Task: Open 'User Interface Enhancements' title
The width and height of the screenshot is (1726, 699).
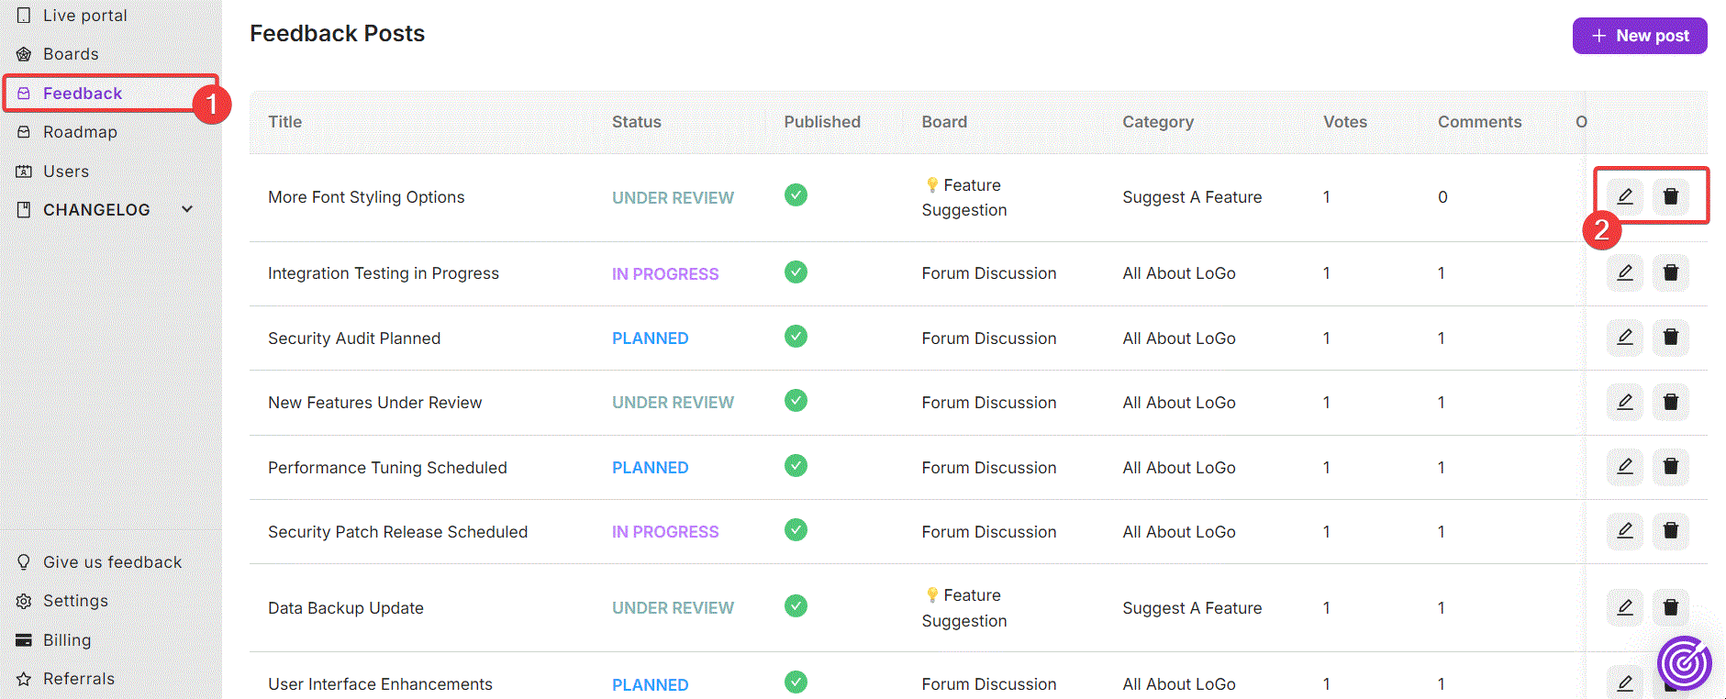Action: tap(380, 684)
